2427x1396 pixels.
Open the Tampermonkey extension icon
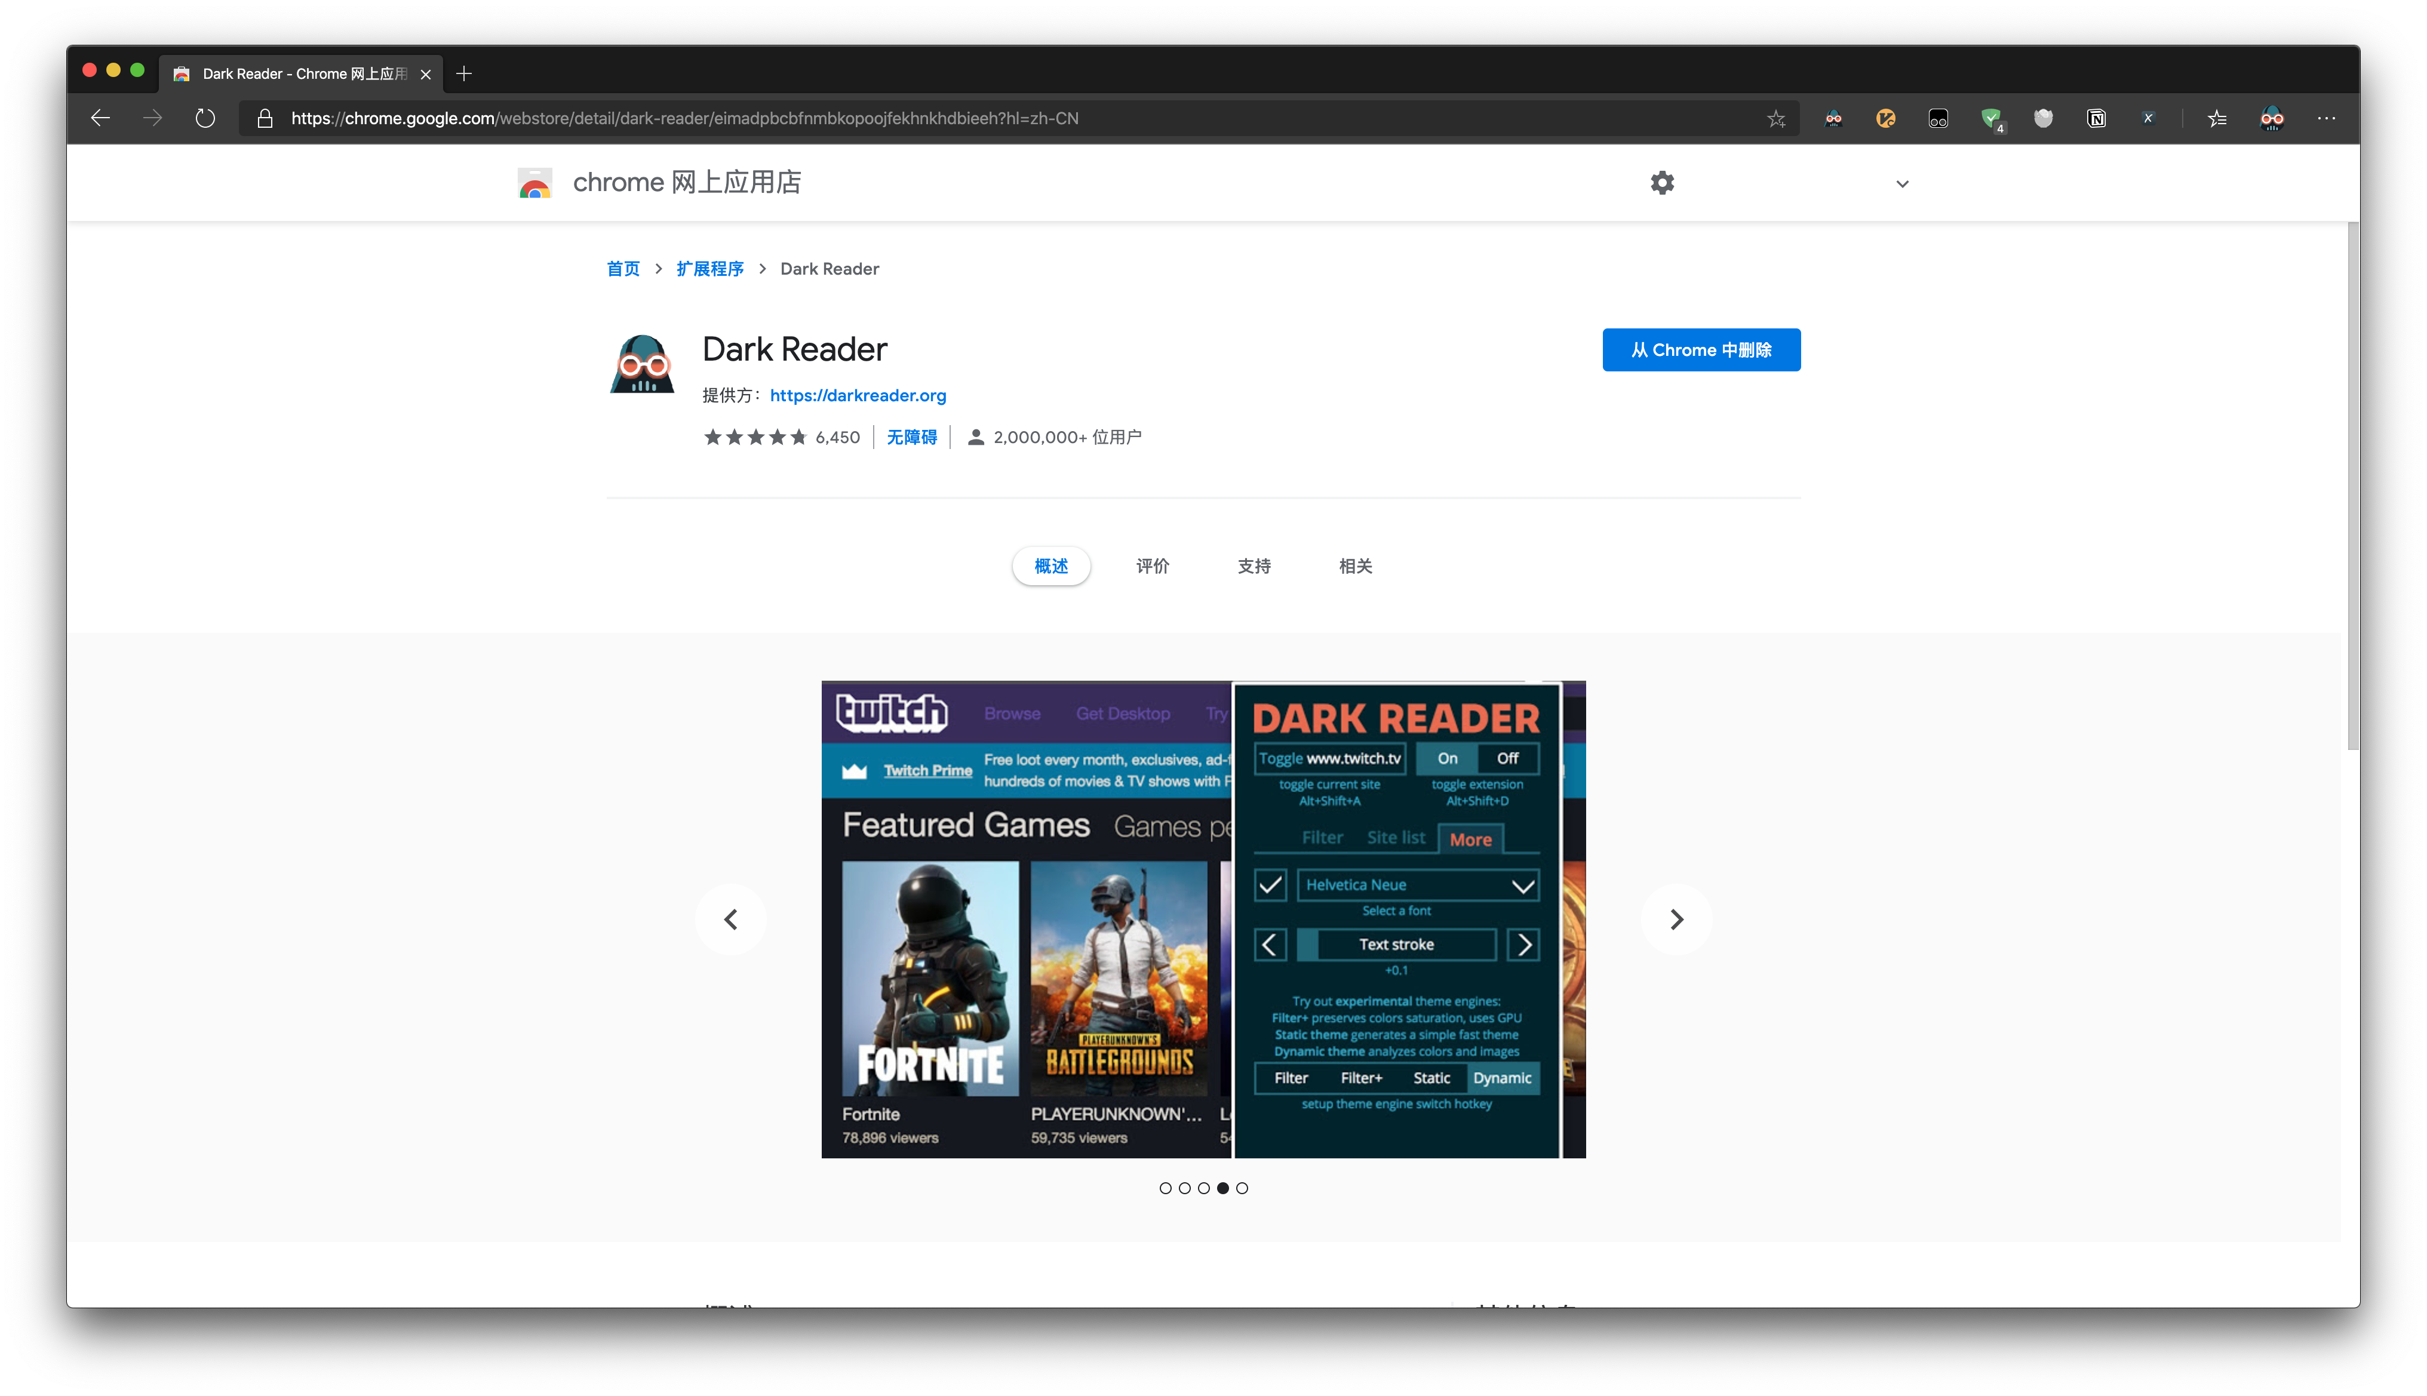[1938, 119]
